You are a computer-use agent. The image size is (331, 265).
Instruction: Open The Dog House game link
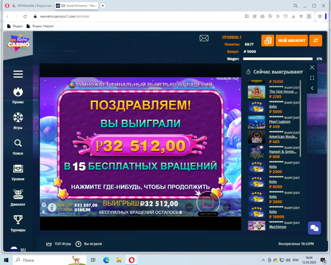click(283, 91)
